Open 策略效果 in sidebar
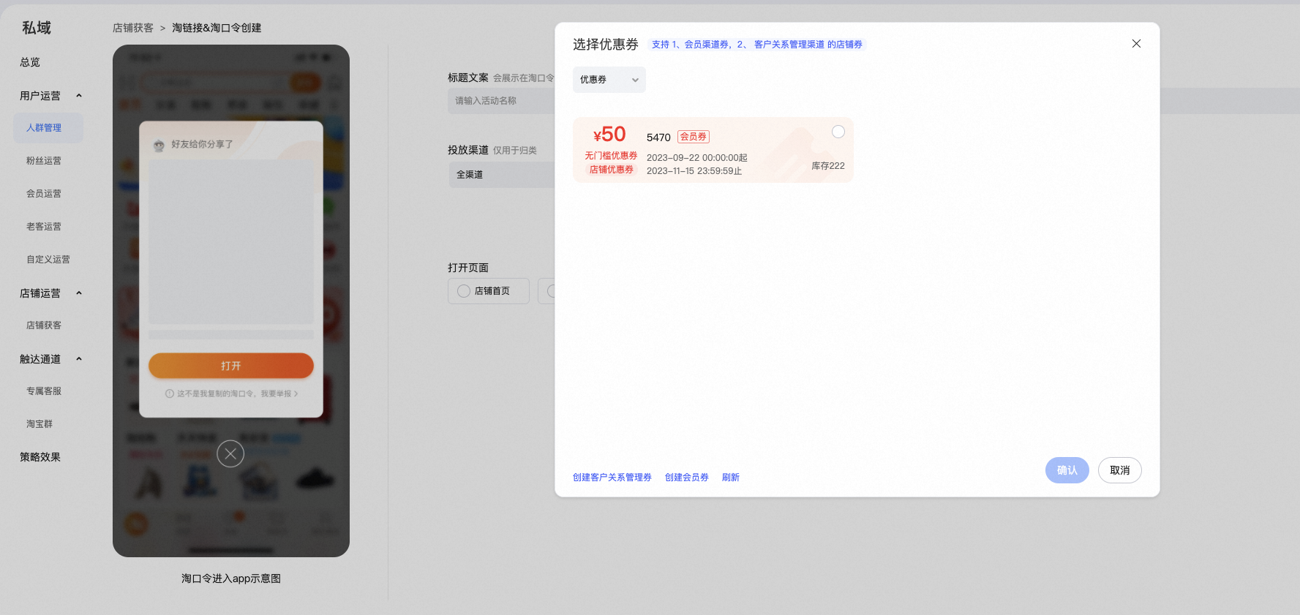1300x615 pixels. [40, 457]
